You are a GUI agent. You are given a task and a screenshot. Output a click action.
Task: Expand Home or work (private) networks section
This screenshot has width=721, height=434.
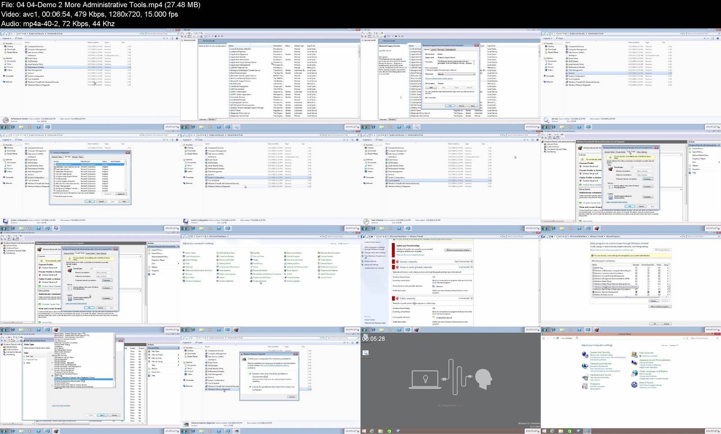[x=471, y=267]
